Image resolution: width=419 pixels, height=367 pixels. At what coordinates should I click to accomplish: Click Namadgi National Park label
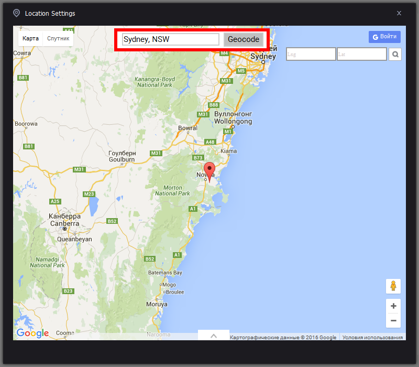47,263
